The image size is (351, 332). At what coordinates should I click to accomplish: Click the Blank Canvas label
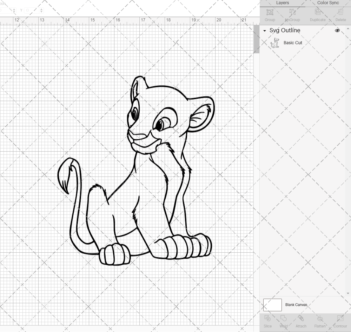click(x=297, y=305)
